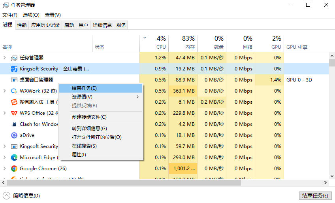Click the 363.1 MB memory cell

(183, 91)
